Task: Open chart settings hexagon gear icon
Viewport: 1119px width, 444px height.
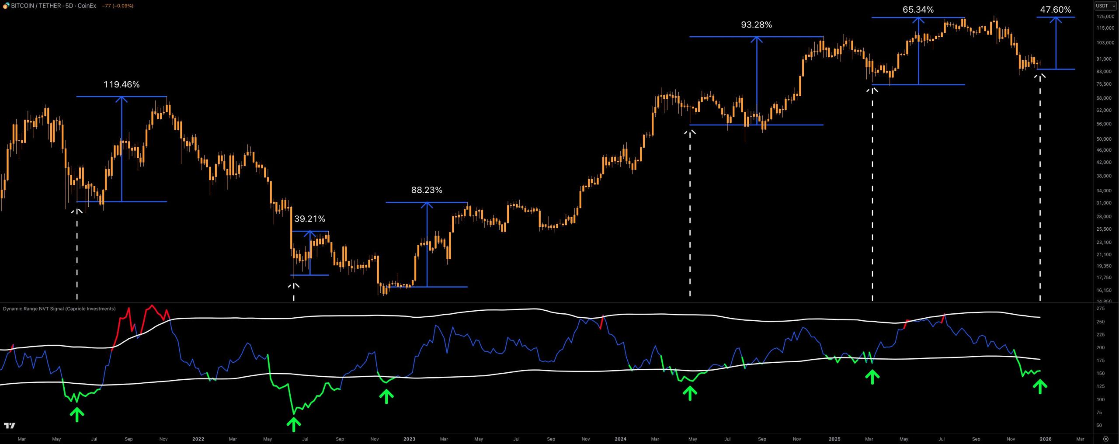Action: click(x=1105, y=439)
